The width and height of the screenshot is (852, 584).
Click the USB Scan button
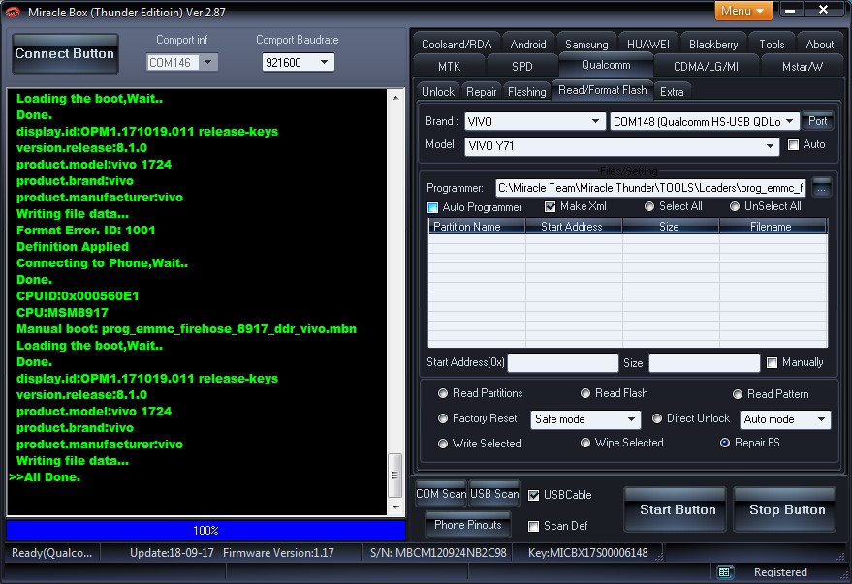point(494,494)
